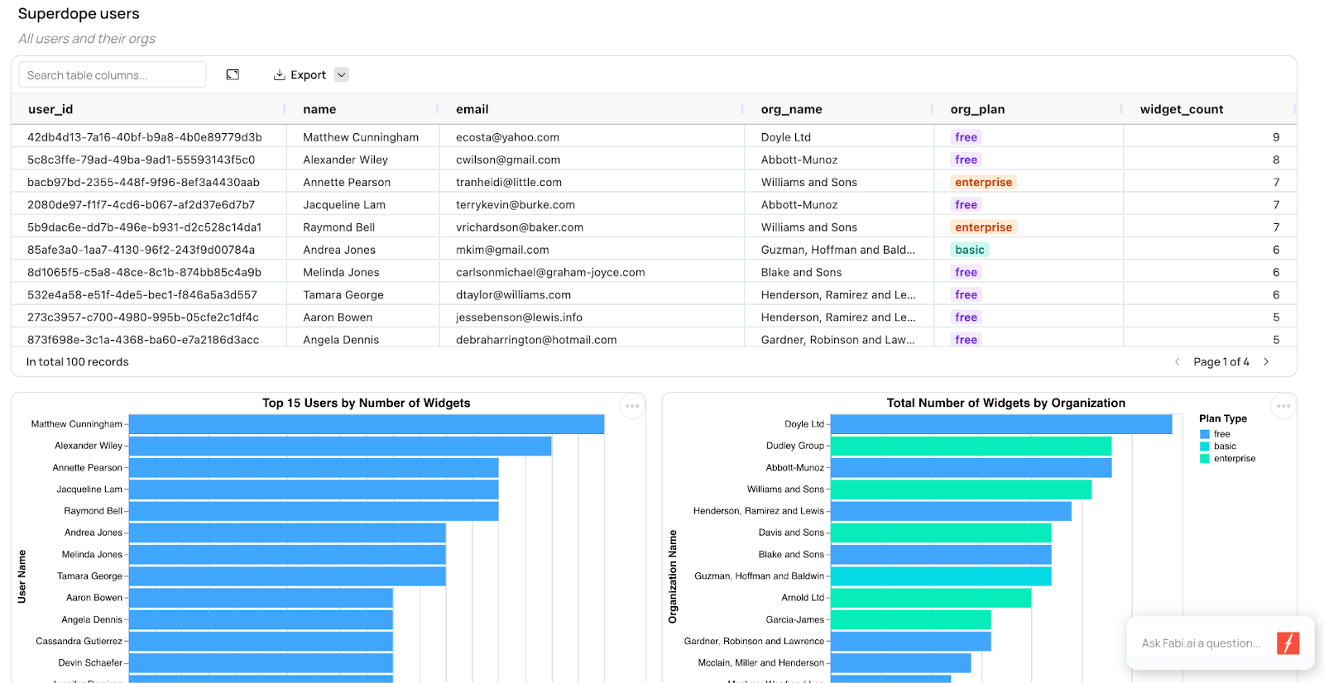The width and height of the screenshot is (1324, 683).
Task: Go to previous table page
Action: [1177, 362]
